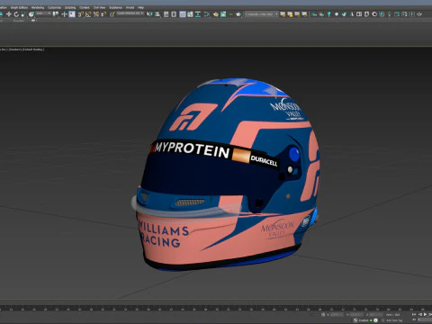Image resolution: width=432 pixels, height=324 pixels.
Task: Open the Schematic View
Action: [x=198, y=14]
